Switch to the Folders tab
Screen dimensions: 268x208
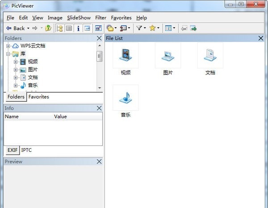[16, 97]
